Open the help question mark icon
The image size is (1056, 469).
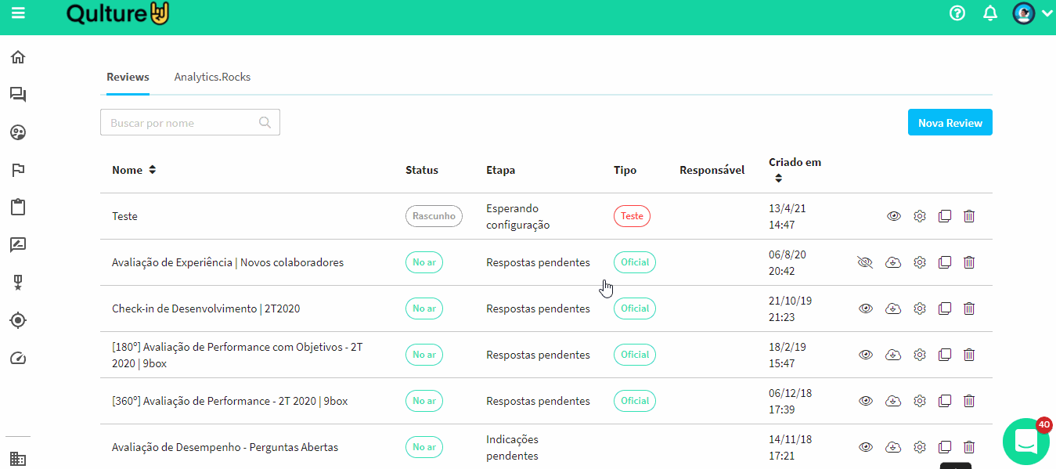(957, 13)
